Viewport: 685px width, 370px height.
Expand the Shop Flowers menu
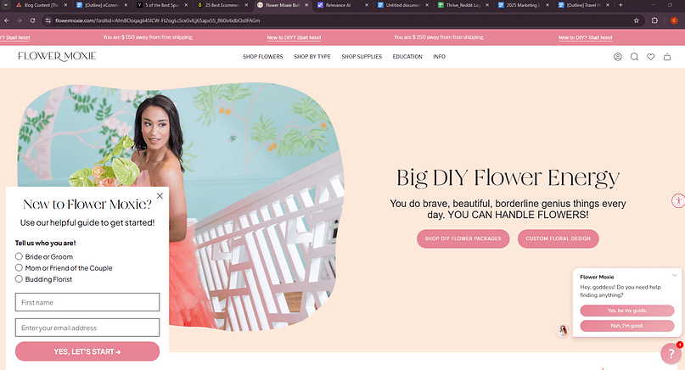262,57
